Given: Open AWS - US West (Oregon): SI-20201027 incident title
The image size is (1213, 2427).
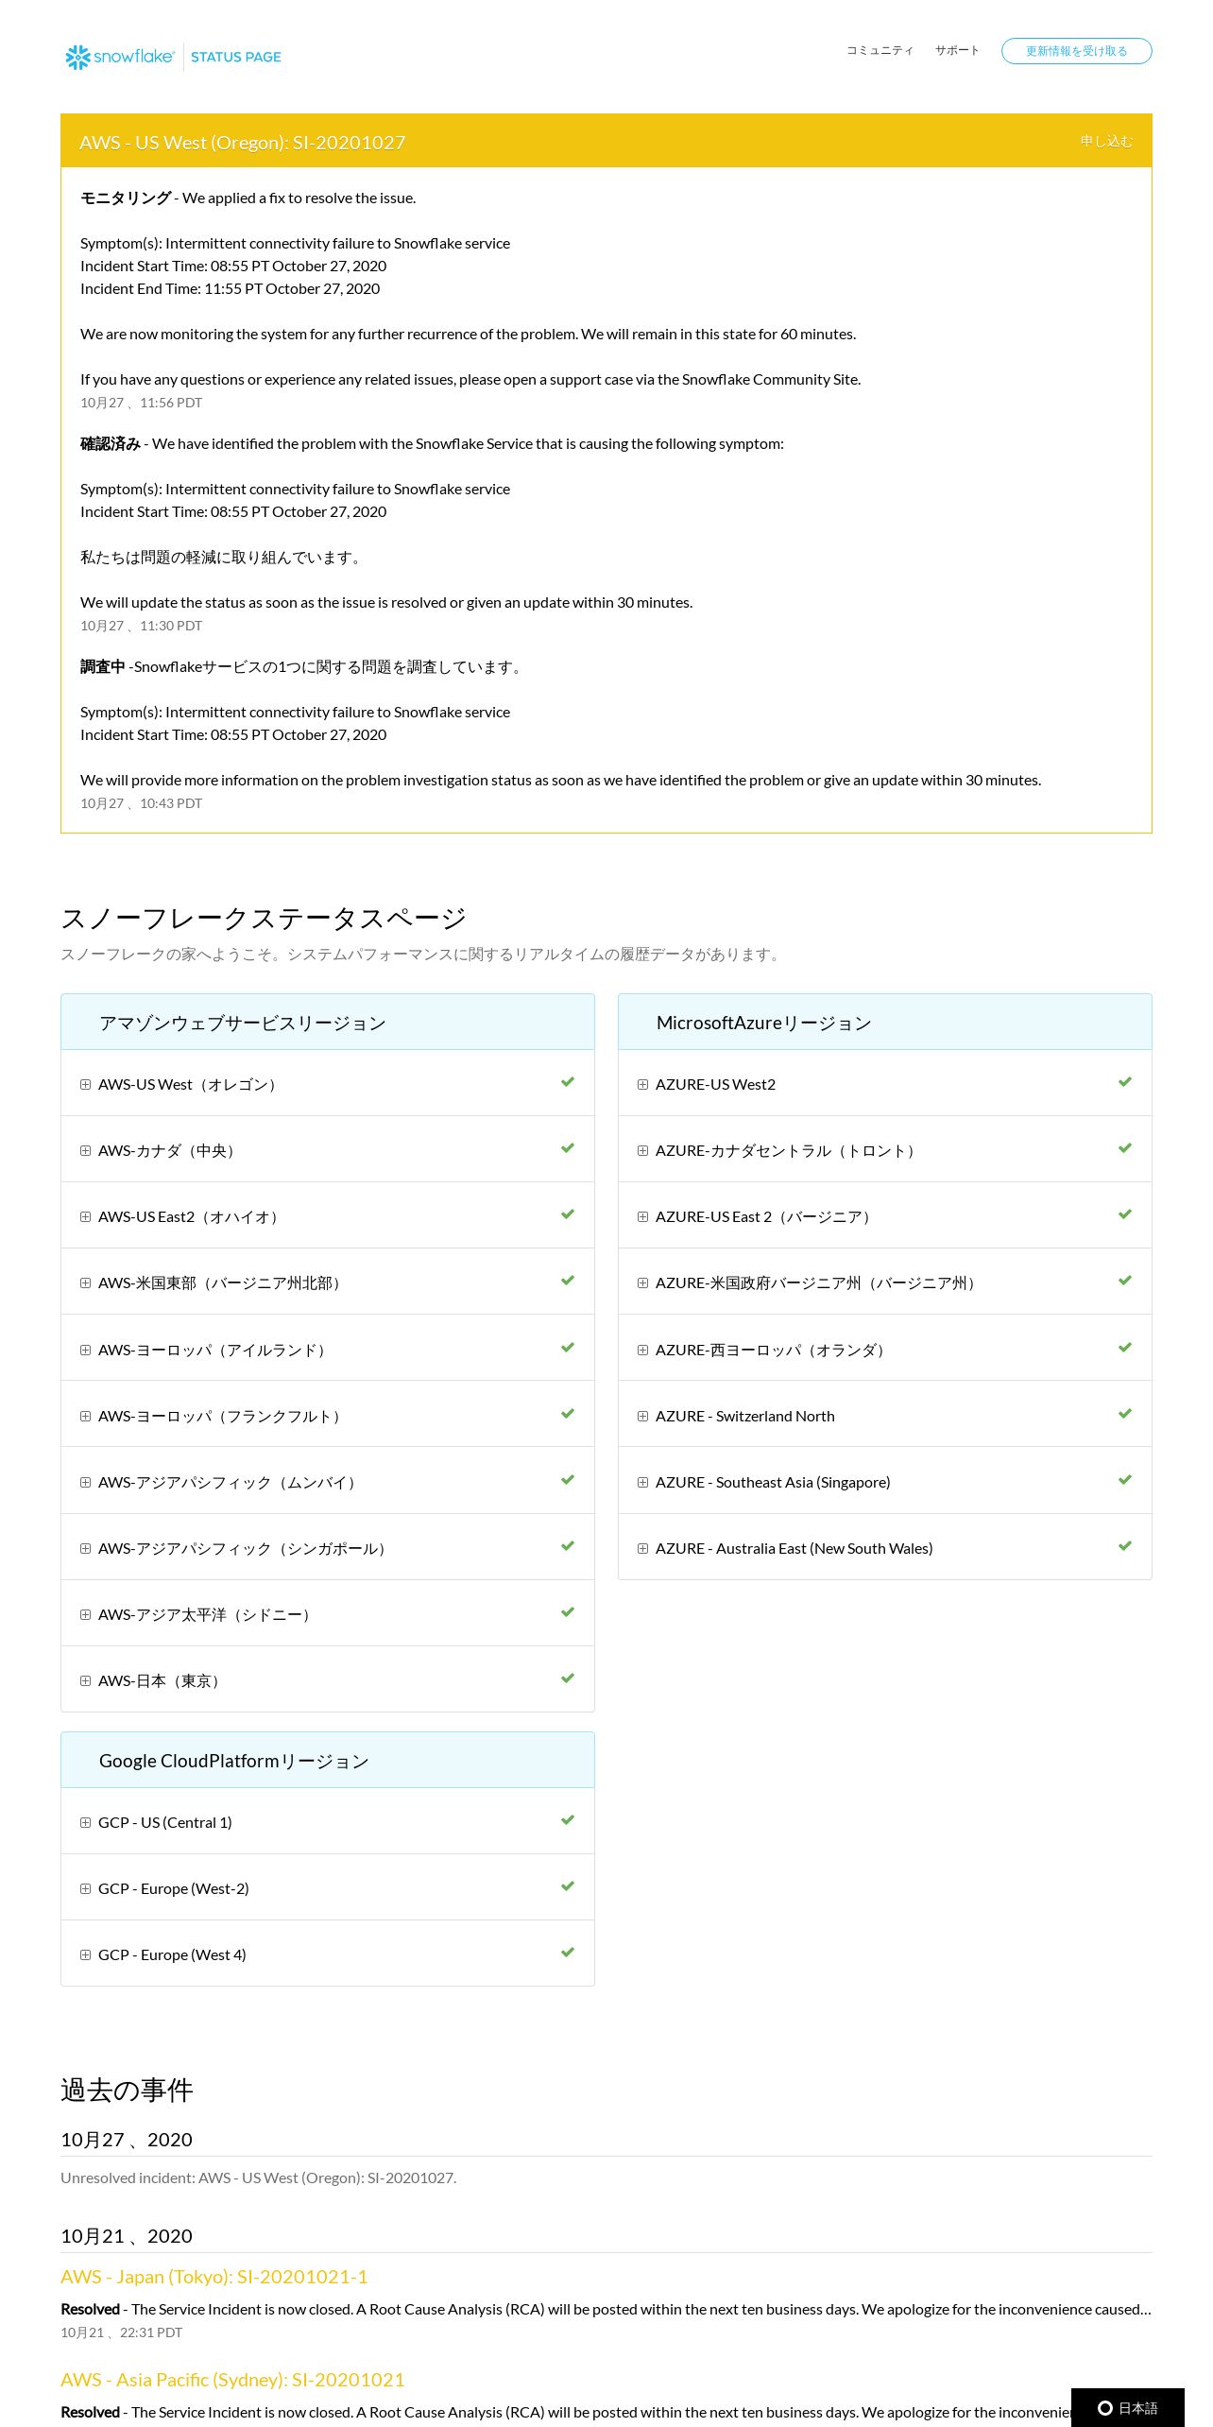Looking at the screenshot, I should click(243, 143).
